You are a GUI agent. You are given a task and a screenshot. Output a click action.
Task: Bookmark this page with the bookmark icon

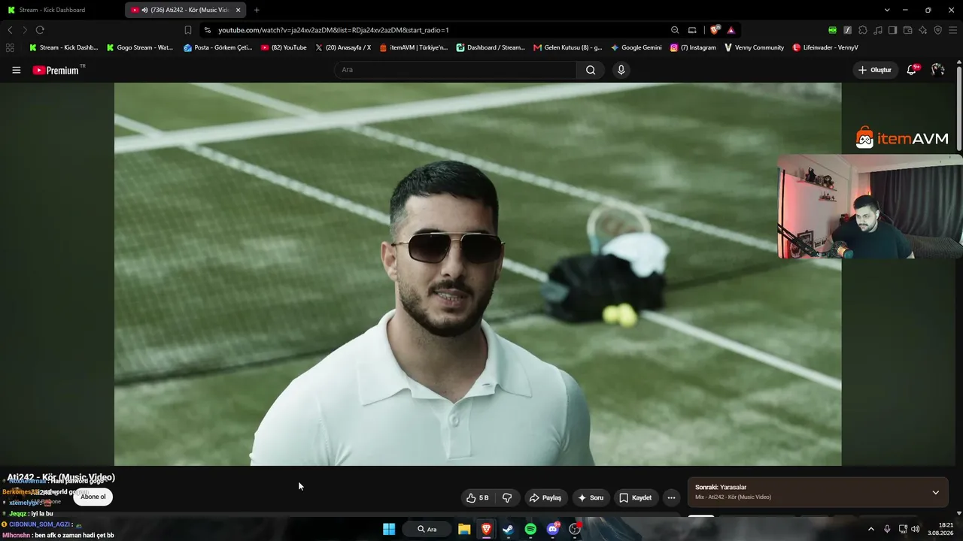click(188, 30)
